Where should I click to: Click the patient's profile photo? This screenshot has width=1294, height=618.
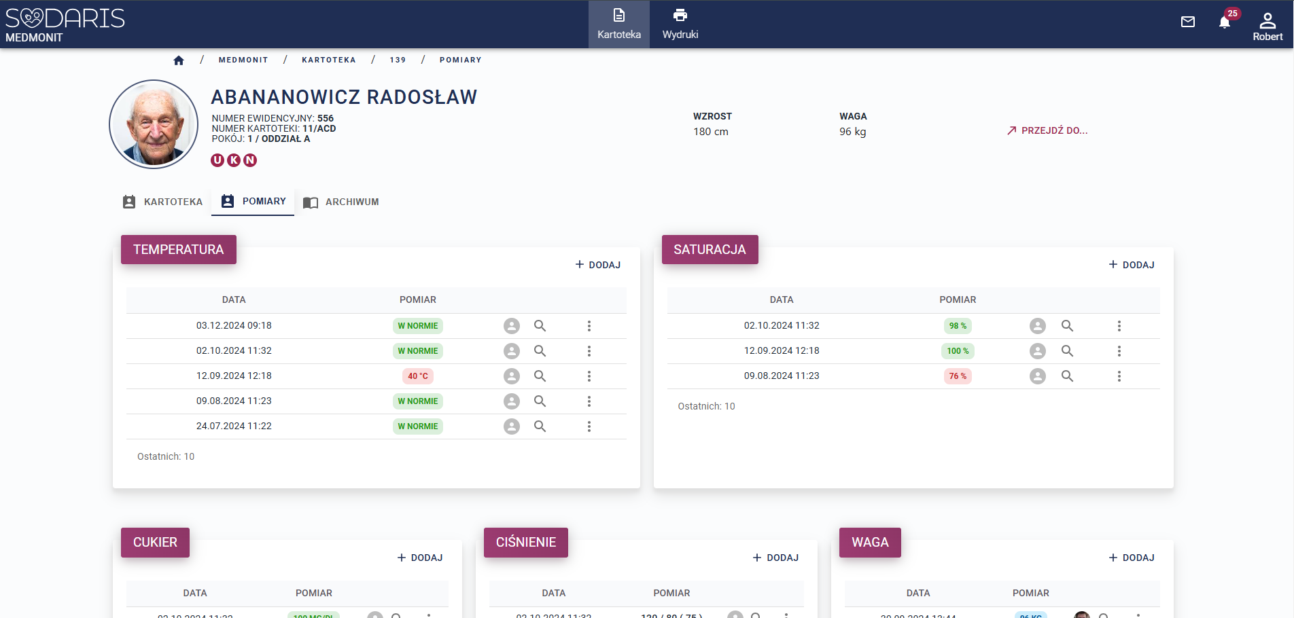(154, 124)
